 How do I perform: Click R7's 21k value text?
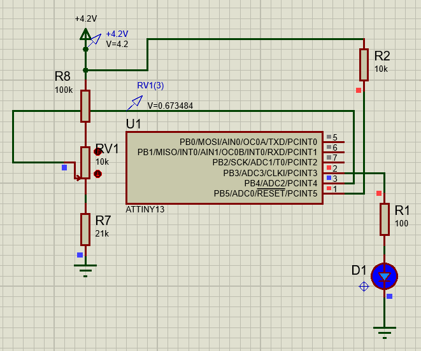pyautogui.click(x=102, y=233)
